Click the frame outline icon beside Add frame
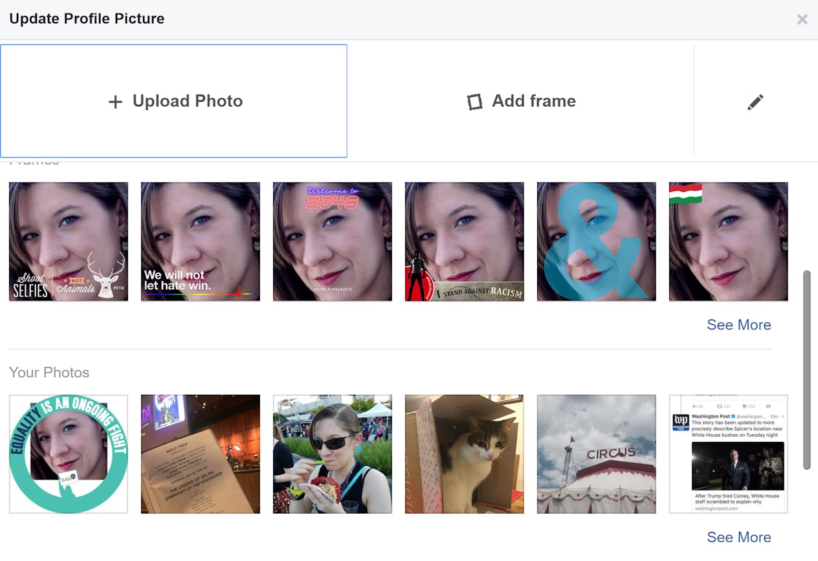Image resolution: width=818 pixels, height=561 pixels. pos(477,101)
